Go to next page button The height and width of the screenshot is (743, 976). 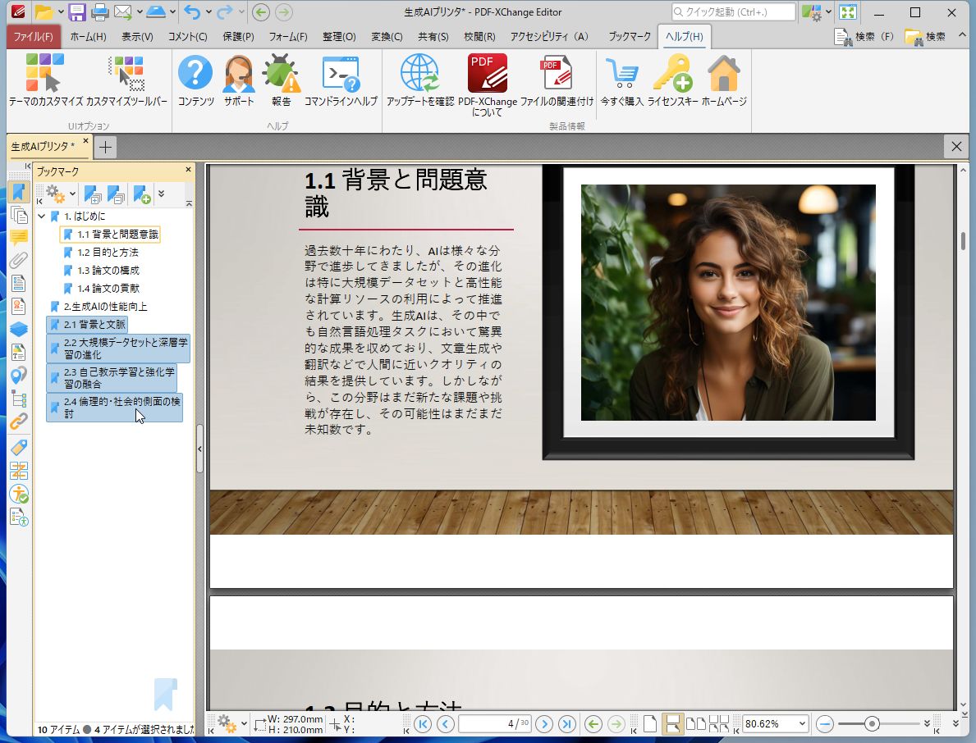tap(544, 723)
